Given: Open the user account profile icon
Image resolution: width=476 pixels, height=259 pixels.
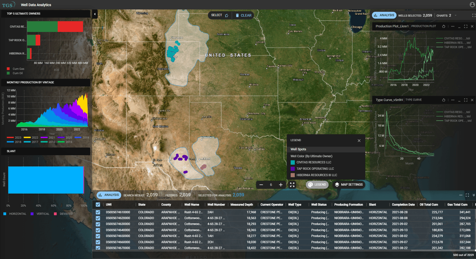Looking at the screenshot, I should (x=472, y=4).
